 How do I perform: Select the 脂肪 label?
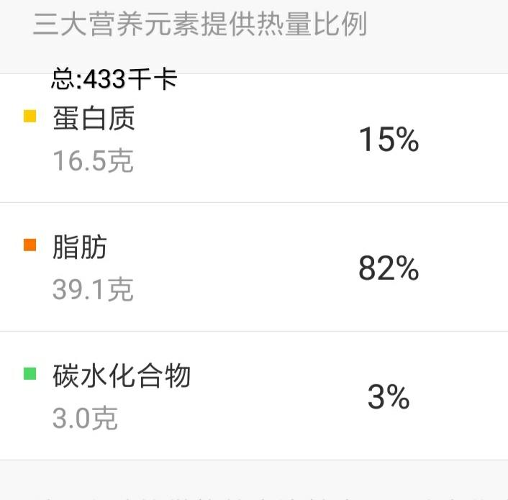(80, 247)
